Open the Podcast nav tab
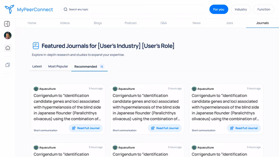This screenshot has height=157, width=279. (x=131, y=23)
